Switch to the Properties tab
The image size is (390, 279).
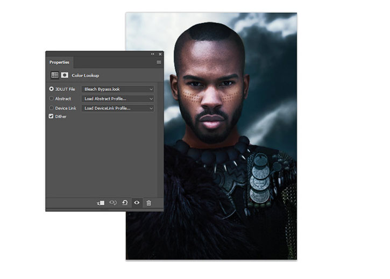(x=59, y=62)
